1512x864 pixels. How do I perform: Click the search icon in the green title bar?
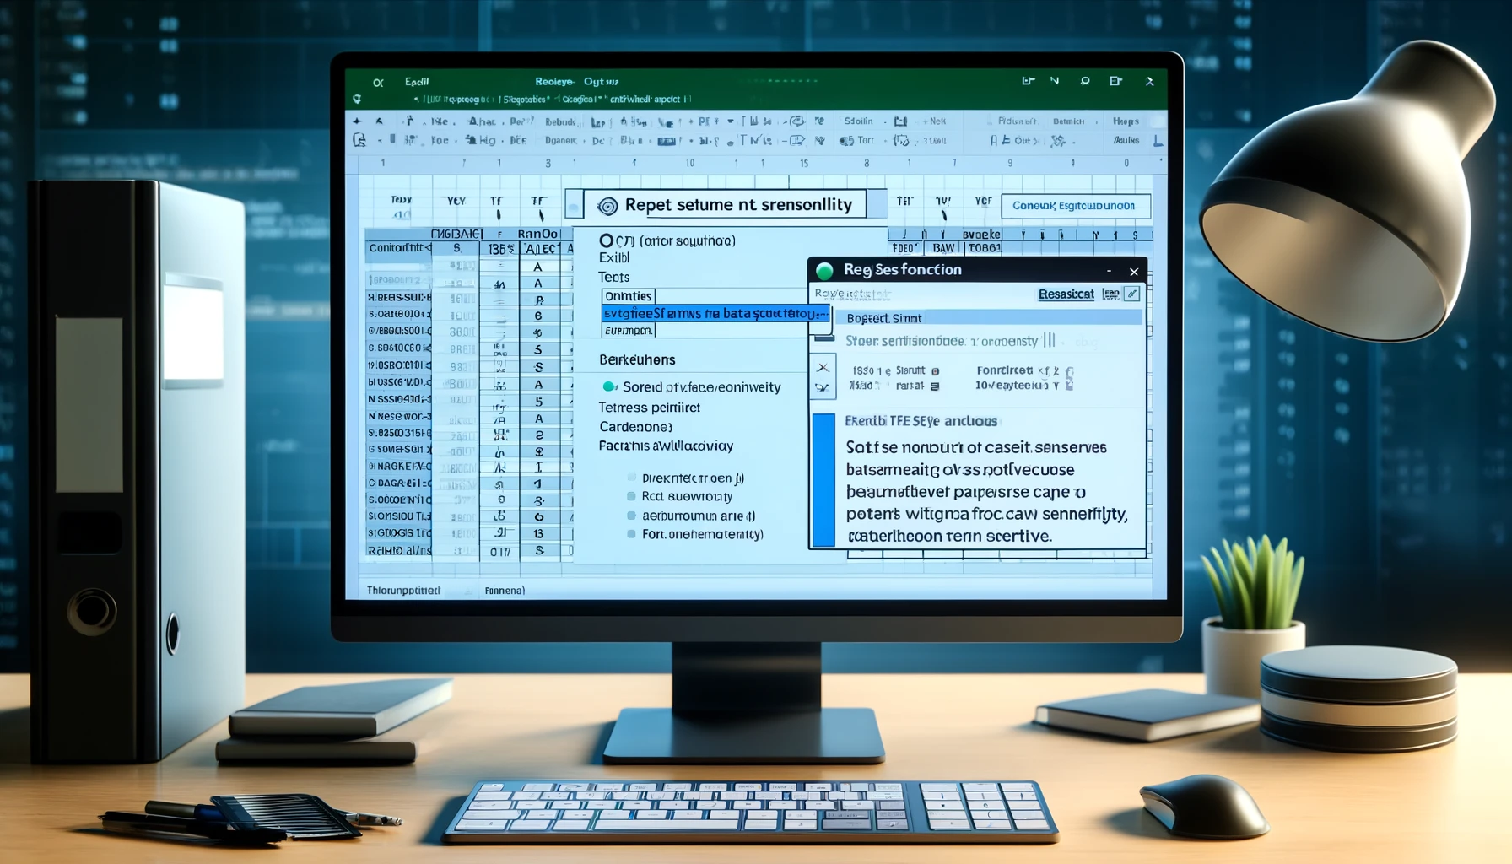pos(1085,81)
